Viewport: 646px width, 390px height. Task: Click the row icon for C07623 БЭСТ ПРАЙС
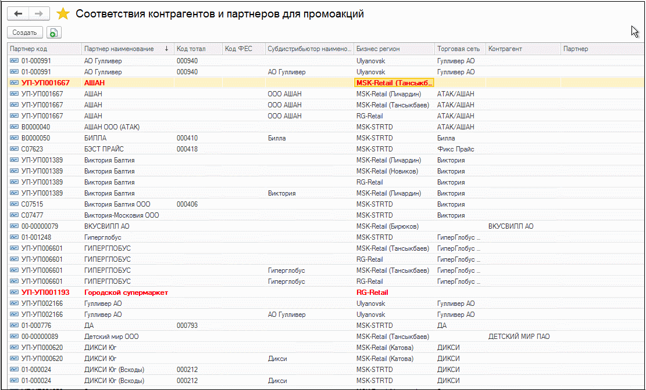[x=15, y=149]
